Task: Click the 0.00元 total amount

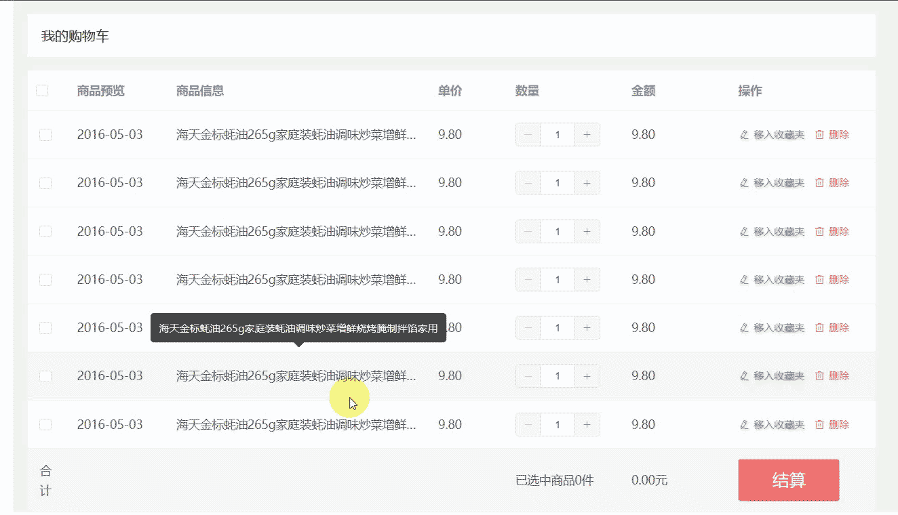Action: click(650, 480)
